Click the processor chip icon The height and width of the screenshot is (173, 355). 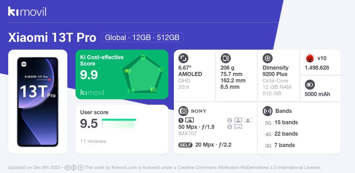tap(267, 58)
